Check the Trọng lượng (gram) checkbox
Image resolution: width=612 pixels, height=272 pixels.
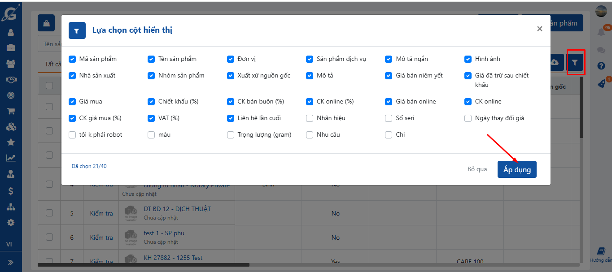[x=231, y=135]
